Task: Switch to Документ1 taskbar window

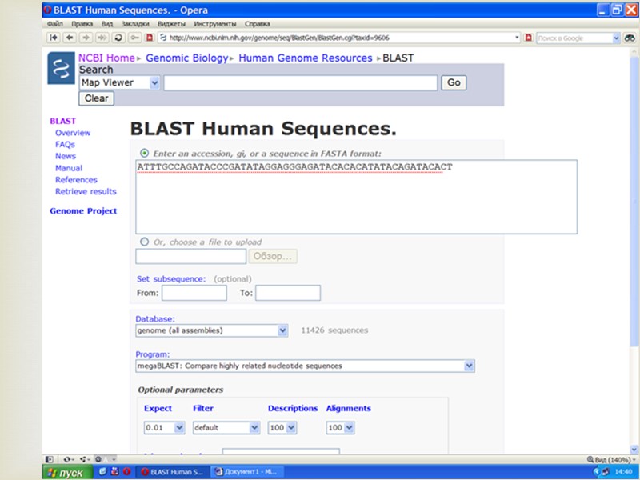Action: point(246,472)
